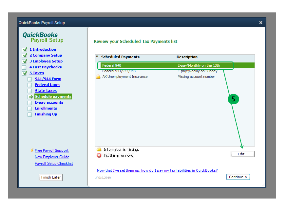Close the QuickBooks Payroll Setup window
Viewport: 287px width, 208px height.
261,23
